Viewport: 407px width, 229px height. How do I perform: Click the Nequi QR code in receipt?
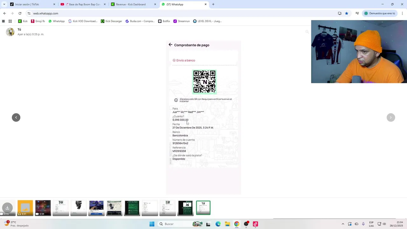tap(204, 82)
